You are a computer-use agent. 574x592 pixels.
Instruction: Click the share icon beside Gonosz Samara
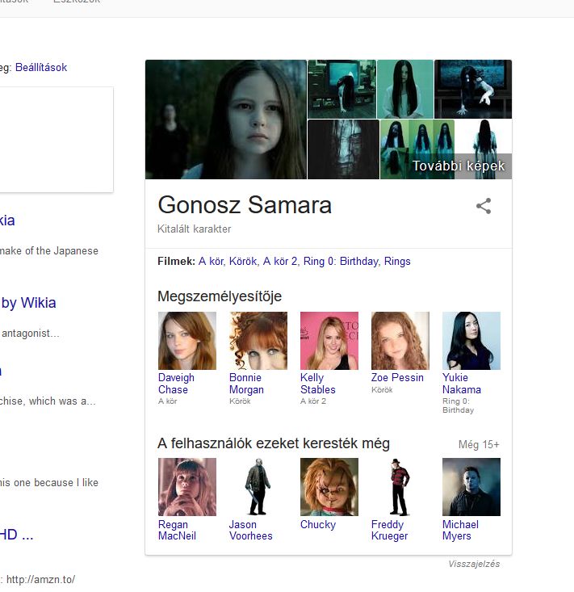tap(484, 206)
